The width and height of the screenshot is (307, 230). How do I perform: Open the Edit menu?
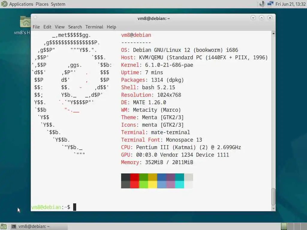click(x=47, y=27)
